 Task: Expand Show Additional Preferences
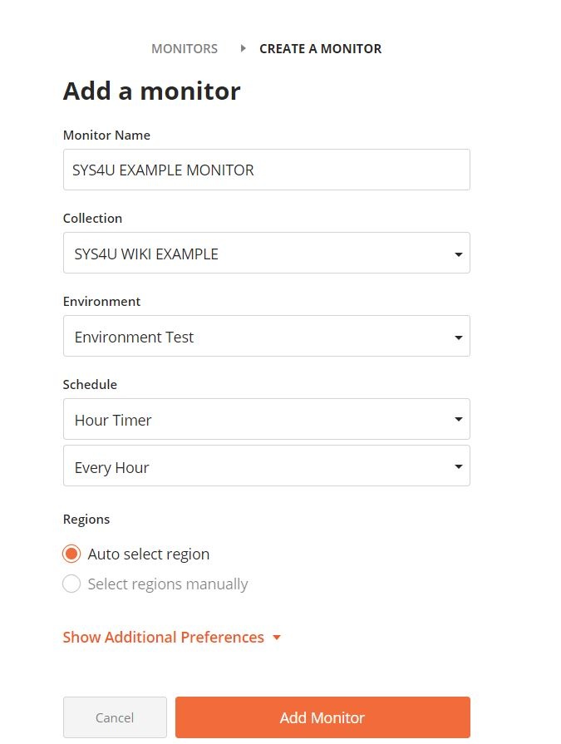[x=164, y=638]
